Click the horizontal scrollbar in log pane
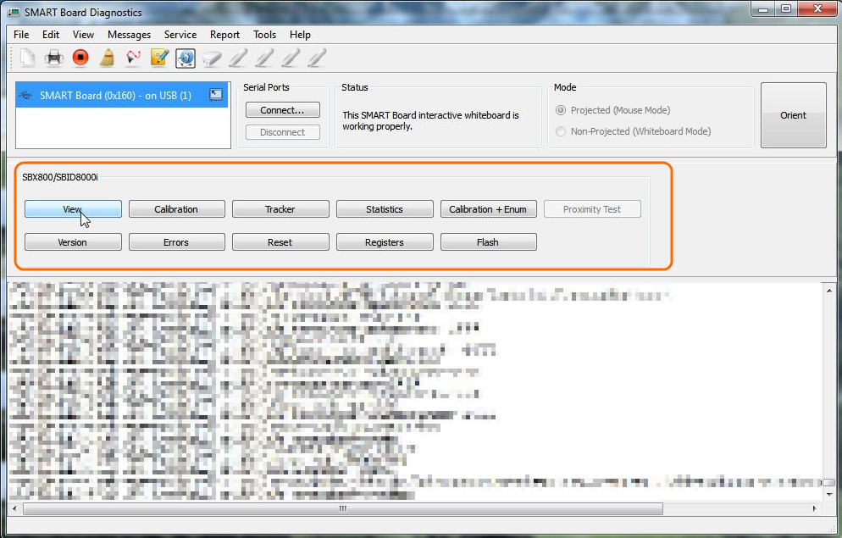The image size is (842, 538). coord(342,509)
